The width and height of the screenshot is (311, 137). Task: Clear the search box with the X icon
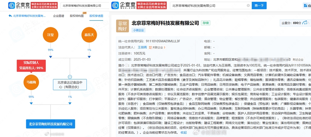pos(248,5)
